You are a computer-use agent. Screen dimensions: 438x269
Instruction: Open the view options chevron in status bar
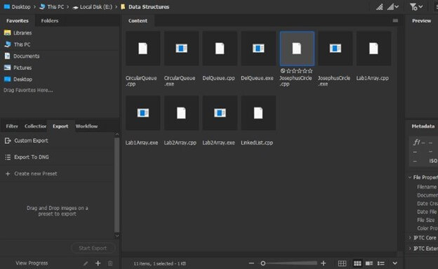394,263
